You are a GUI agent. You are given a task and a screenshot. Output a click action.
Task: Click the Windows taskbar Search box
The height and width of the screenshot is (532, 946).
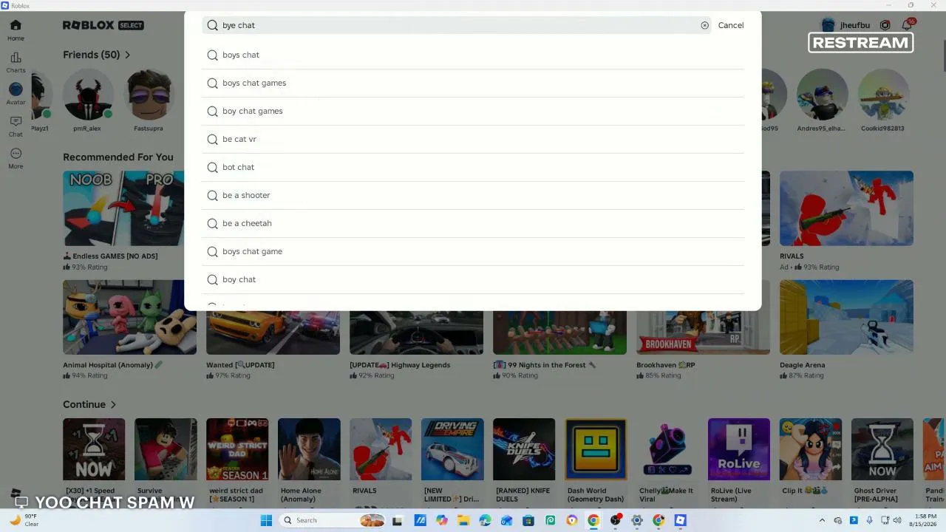pos(333,520)
